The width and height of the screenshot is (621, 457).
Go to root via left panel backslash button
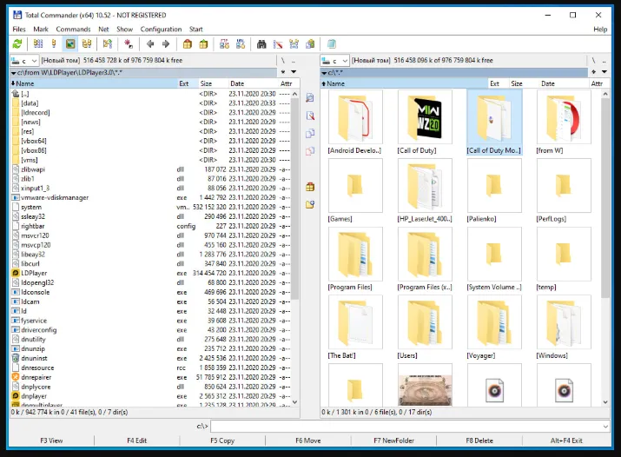point(283,61)
